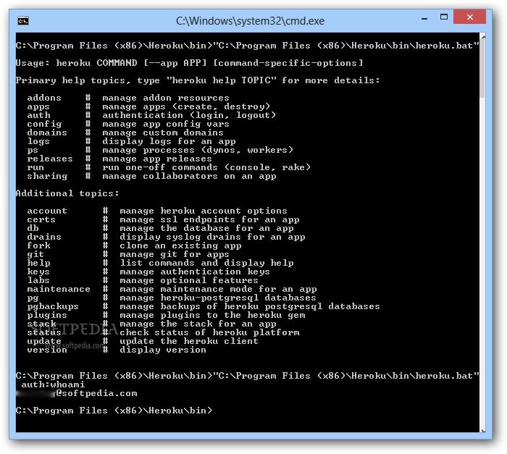Image resolution: width=507 pixels, height=454 pixels.
Task: Click 'manage plugins to the heroku gem'
Action: (212, 315)
